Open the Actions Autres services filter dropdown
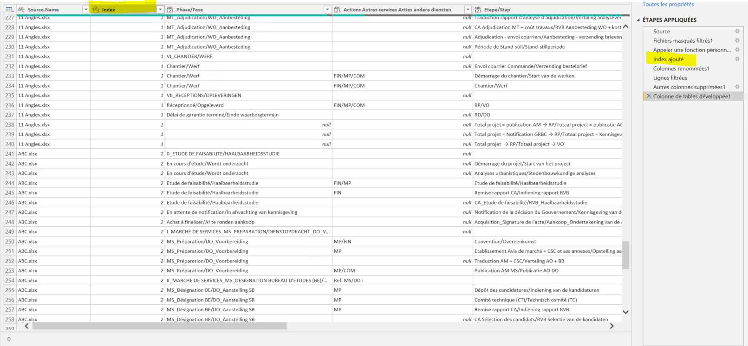This screenshot has width=748, height=346. click(x=468, y=9)
